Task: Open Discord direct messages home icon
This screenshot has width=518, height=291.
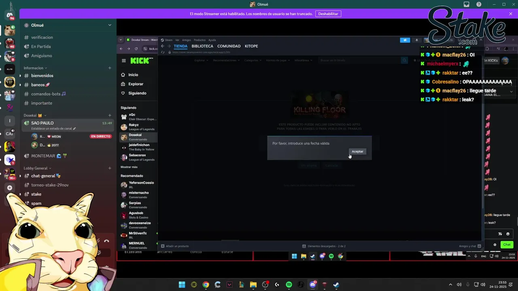Action: point(10,15)
